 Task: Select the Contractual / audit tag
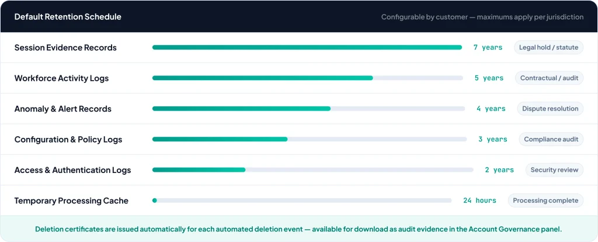coord(549,78)
